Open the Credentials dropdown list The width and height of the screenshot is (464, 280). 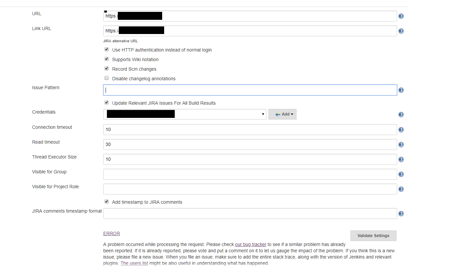click(185, 114)
